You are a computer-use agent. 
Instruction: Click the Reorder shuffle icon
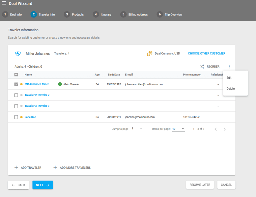202,66
